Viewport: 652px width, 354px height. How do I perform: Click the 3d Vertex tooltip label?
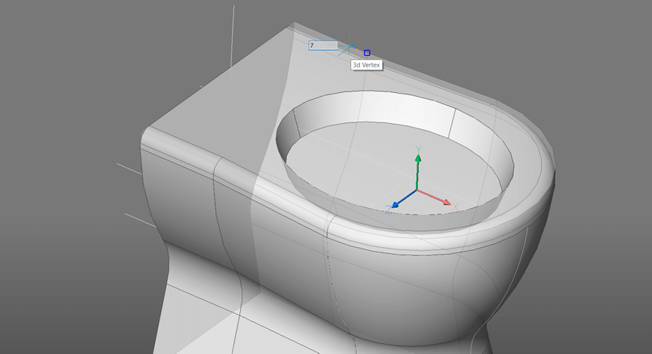tap(366, 65)
